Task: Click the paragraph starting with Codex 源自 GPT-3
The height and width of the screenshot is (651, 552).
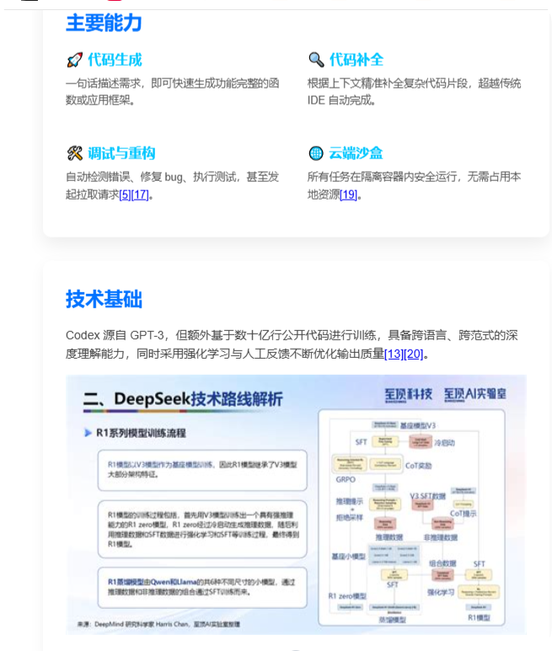Action: pos(292,344)
